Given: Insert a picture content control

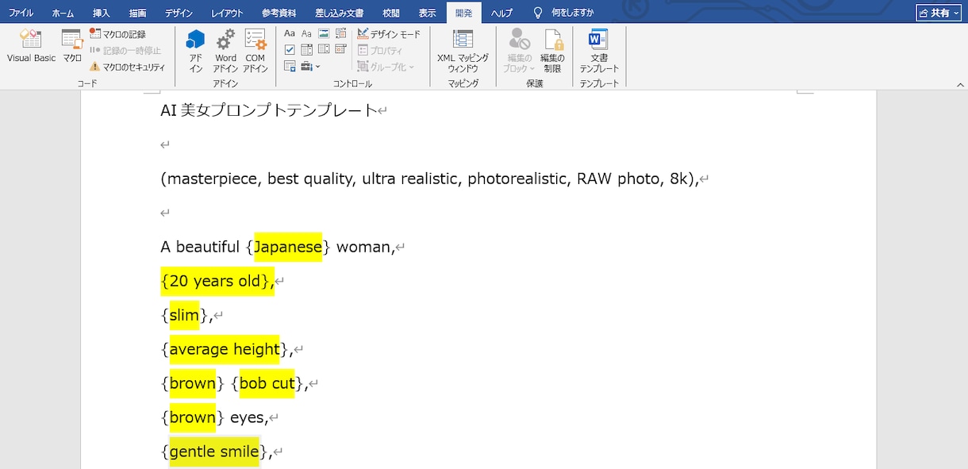Looking at the screenshot, I should pyautogui.click(x=324, y=33).
